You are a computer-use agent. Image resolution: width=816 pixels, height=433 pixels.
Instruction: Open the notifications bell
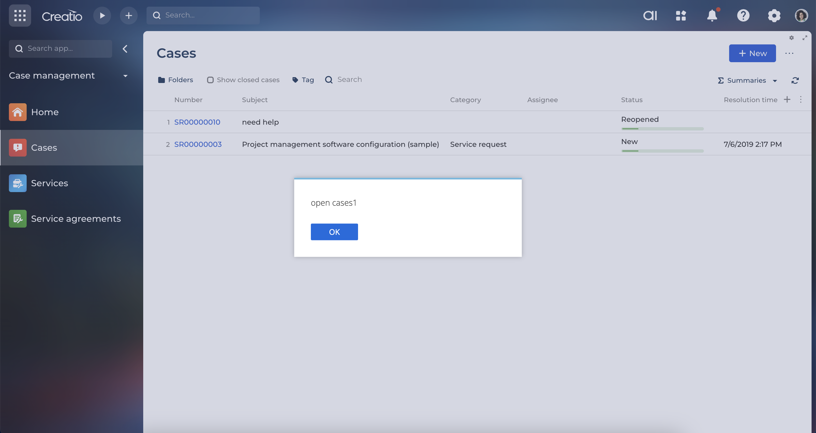click(x=712, y=15)
